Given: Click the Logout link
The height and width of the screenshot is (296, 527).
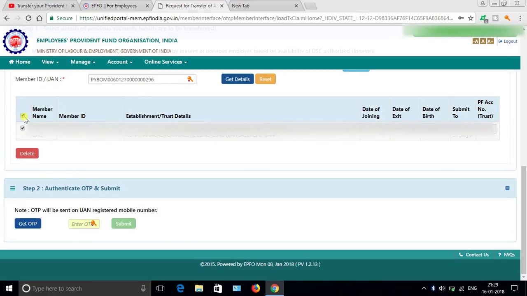Looking at the screenshot, I should click(x=508, y=41).
